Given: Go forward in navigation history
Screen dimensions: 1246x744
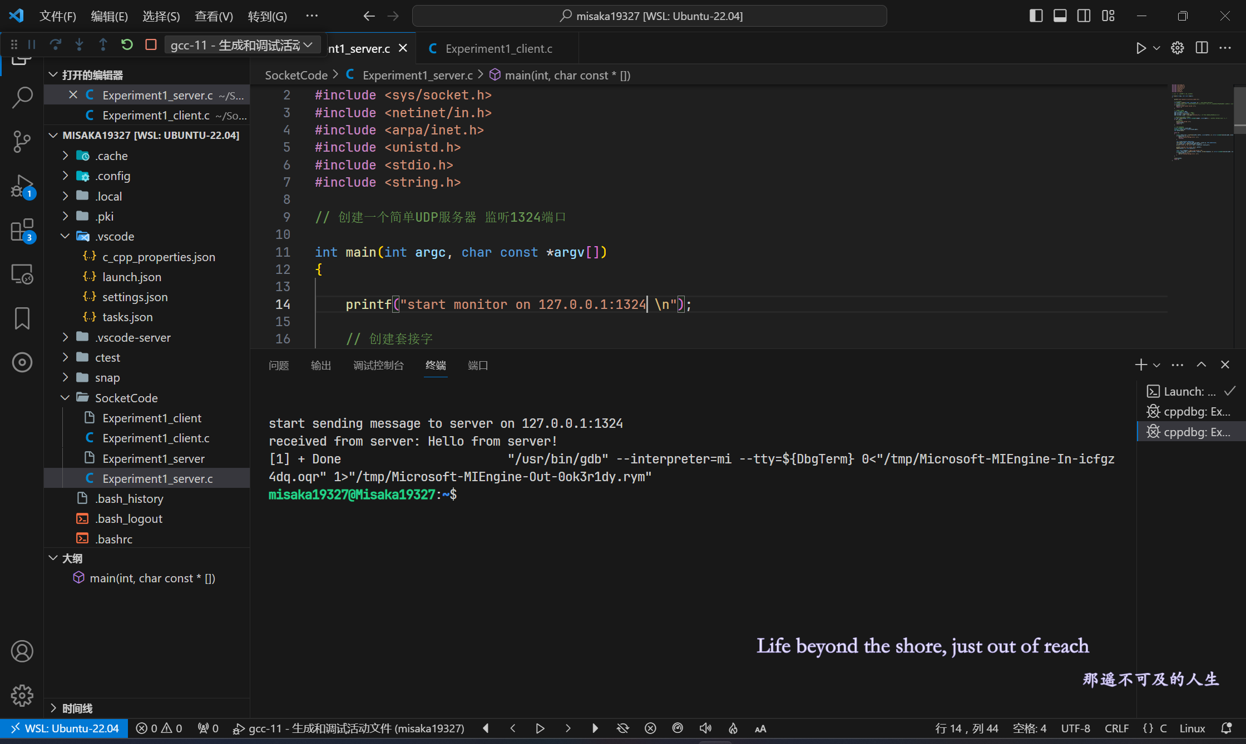Looking at the screenshot, I should coord(393,16).
